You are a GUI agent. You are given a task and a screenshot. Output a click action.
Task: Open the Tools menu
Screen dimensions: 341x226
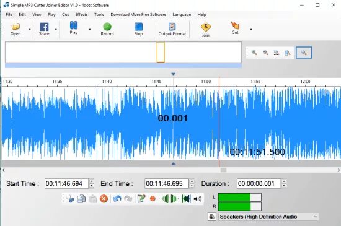tap(99, 14)
